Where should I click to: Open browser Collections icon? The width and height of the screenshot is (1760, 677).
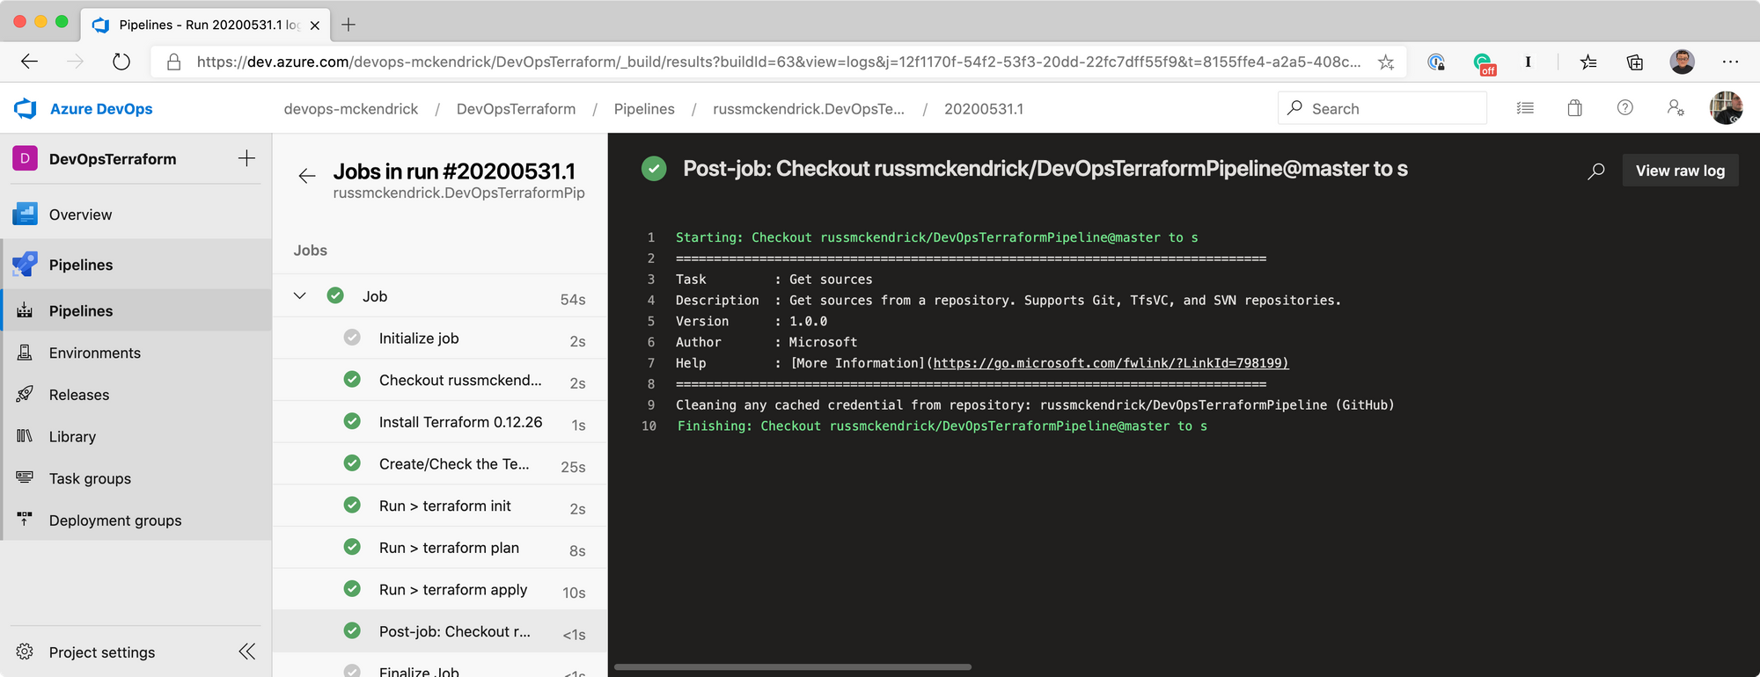[1634, 62]
